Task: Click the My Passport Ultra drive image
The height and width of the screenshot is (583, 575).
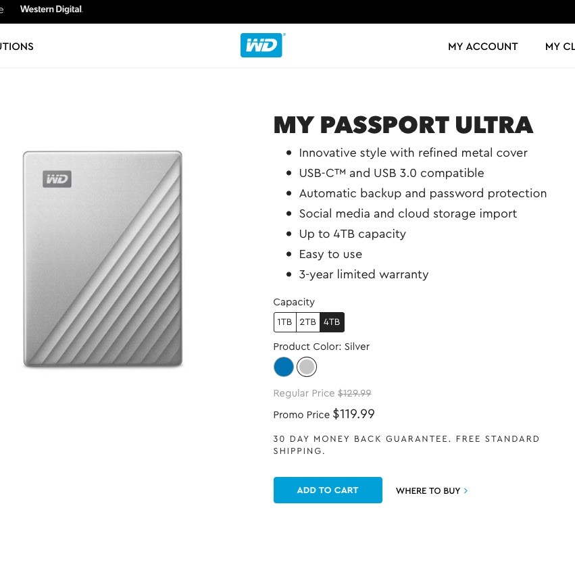Action: [x=103, y=259]
